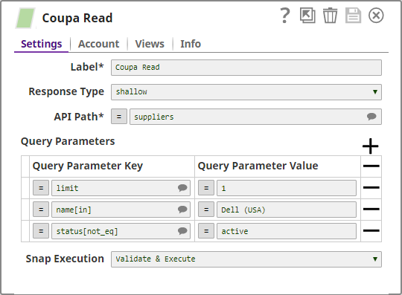The height and width of the screenshot is (295, 402).
Task: Open suggestion bubble for limit key
Action: [182, 188]
